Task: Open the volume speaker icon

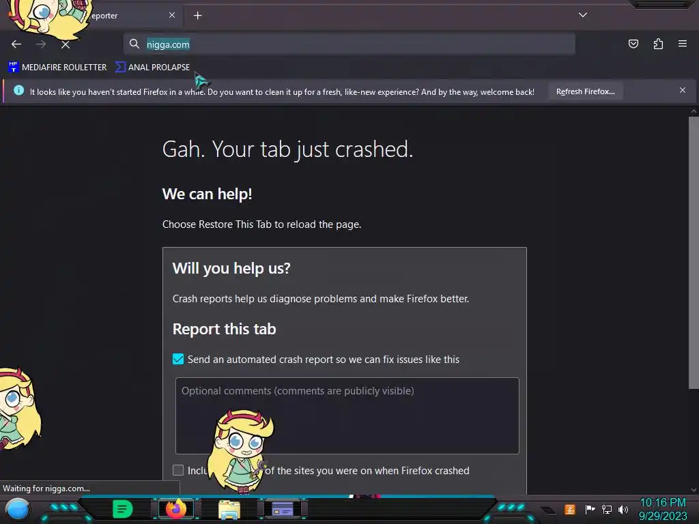Action: tap(623, 509)
